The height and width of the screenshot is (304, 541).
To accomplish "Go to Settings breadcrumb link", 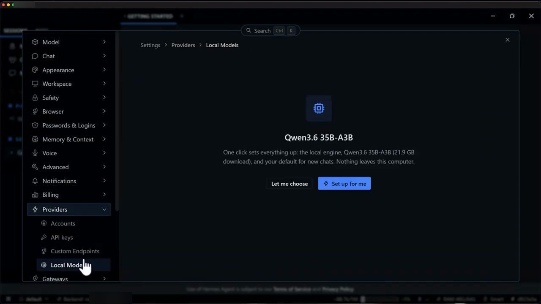I will [x=150, y=45].
